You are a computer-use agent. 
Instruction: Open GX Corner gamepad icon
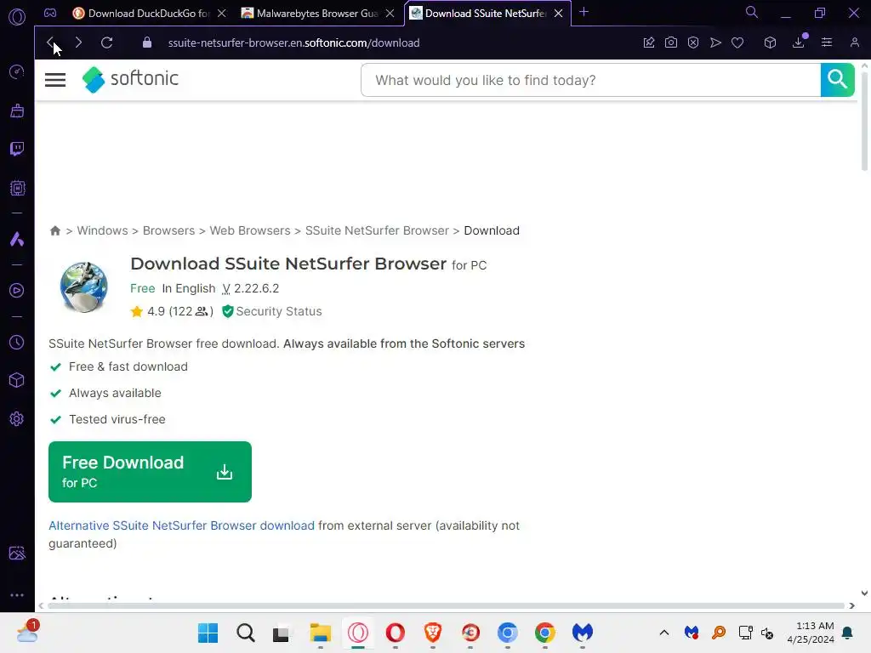pyautogui.click(x=50, y=13)
